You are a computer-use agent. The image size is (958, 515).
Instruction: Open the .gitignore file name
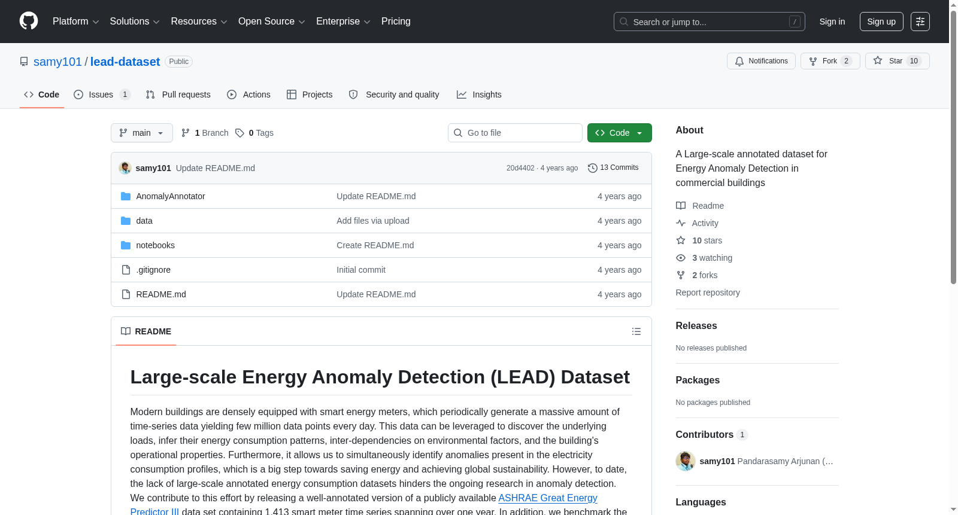pyautogui.click(x=153, y=270)
